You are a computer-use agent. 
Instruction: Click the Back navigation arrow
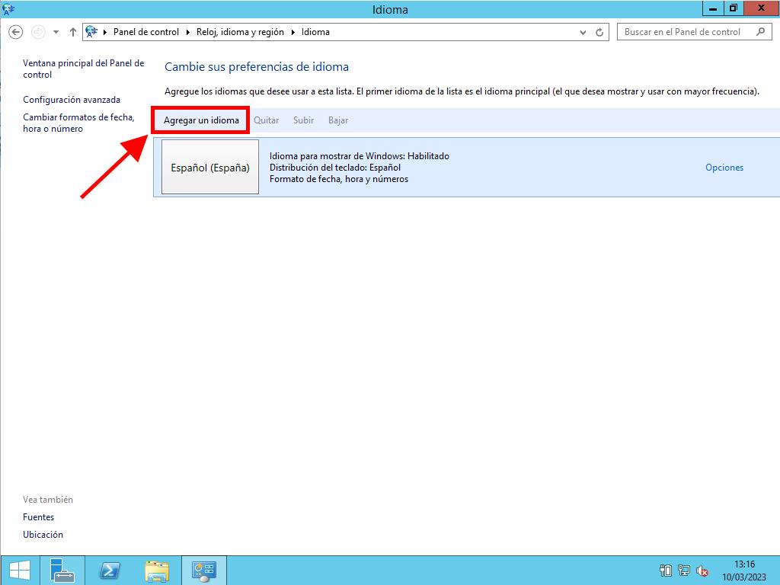[15, 32]
